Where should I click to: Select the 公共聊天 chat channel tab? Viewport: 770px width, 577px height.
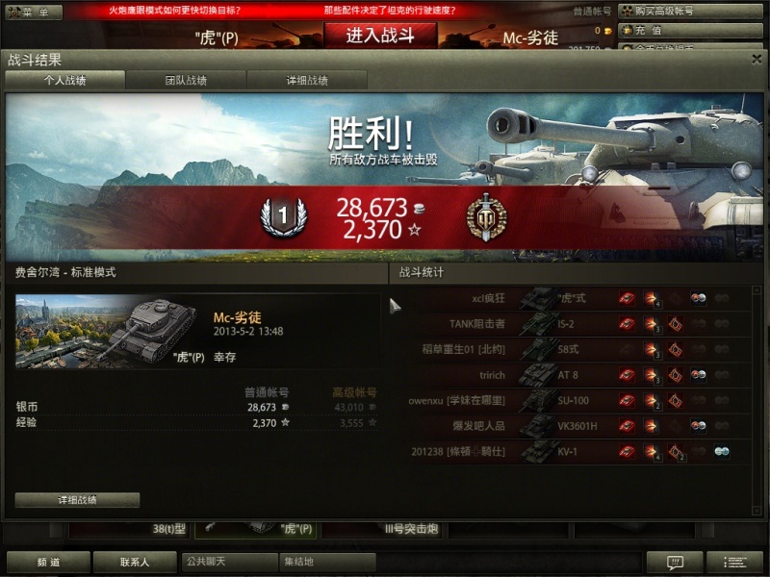tap(229, 562)
